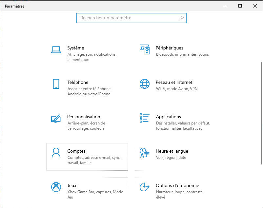The height and width of the screenshot is (208, 263).
Task: Select the Heure et langue clock icon
Action: [145, 153]
